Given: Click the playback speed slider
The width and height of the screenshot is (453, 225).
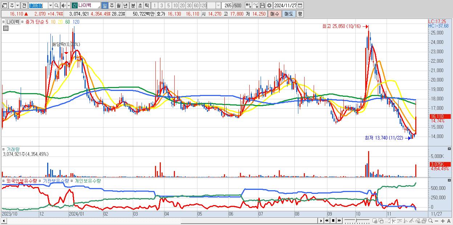Looking at the screenshot, I should point(357,221).
